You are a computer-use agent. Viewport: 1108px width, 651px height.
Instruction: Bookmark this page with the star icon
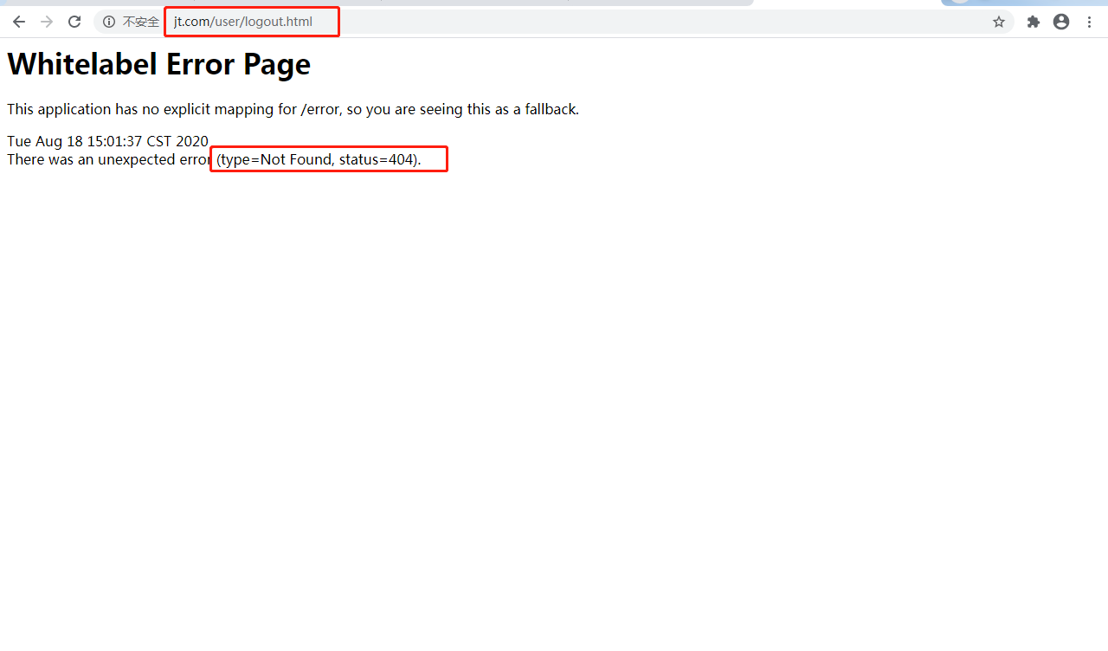pos(999,22)
